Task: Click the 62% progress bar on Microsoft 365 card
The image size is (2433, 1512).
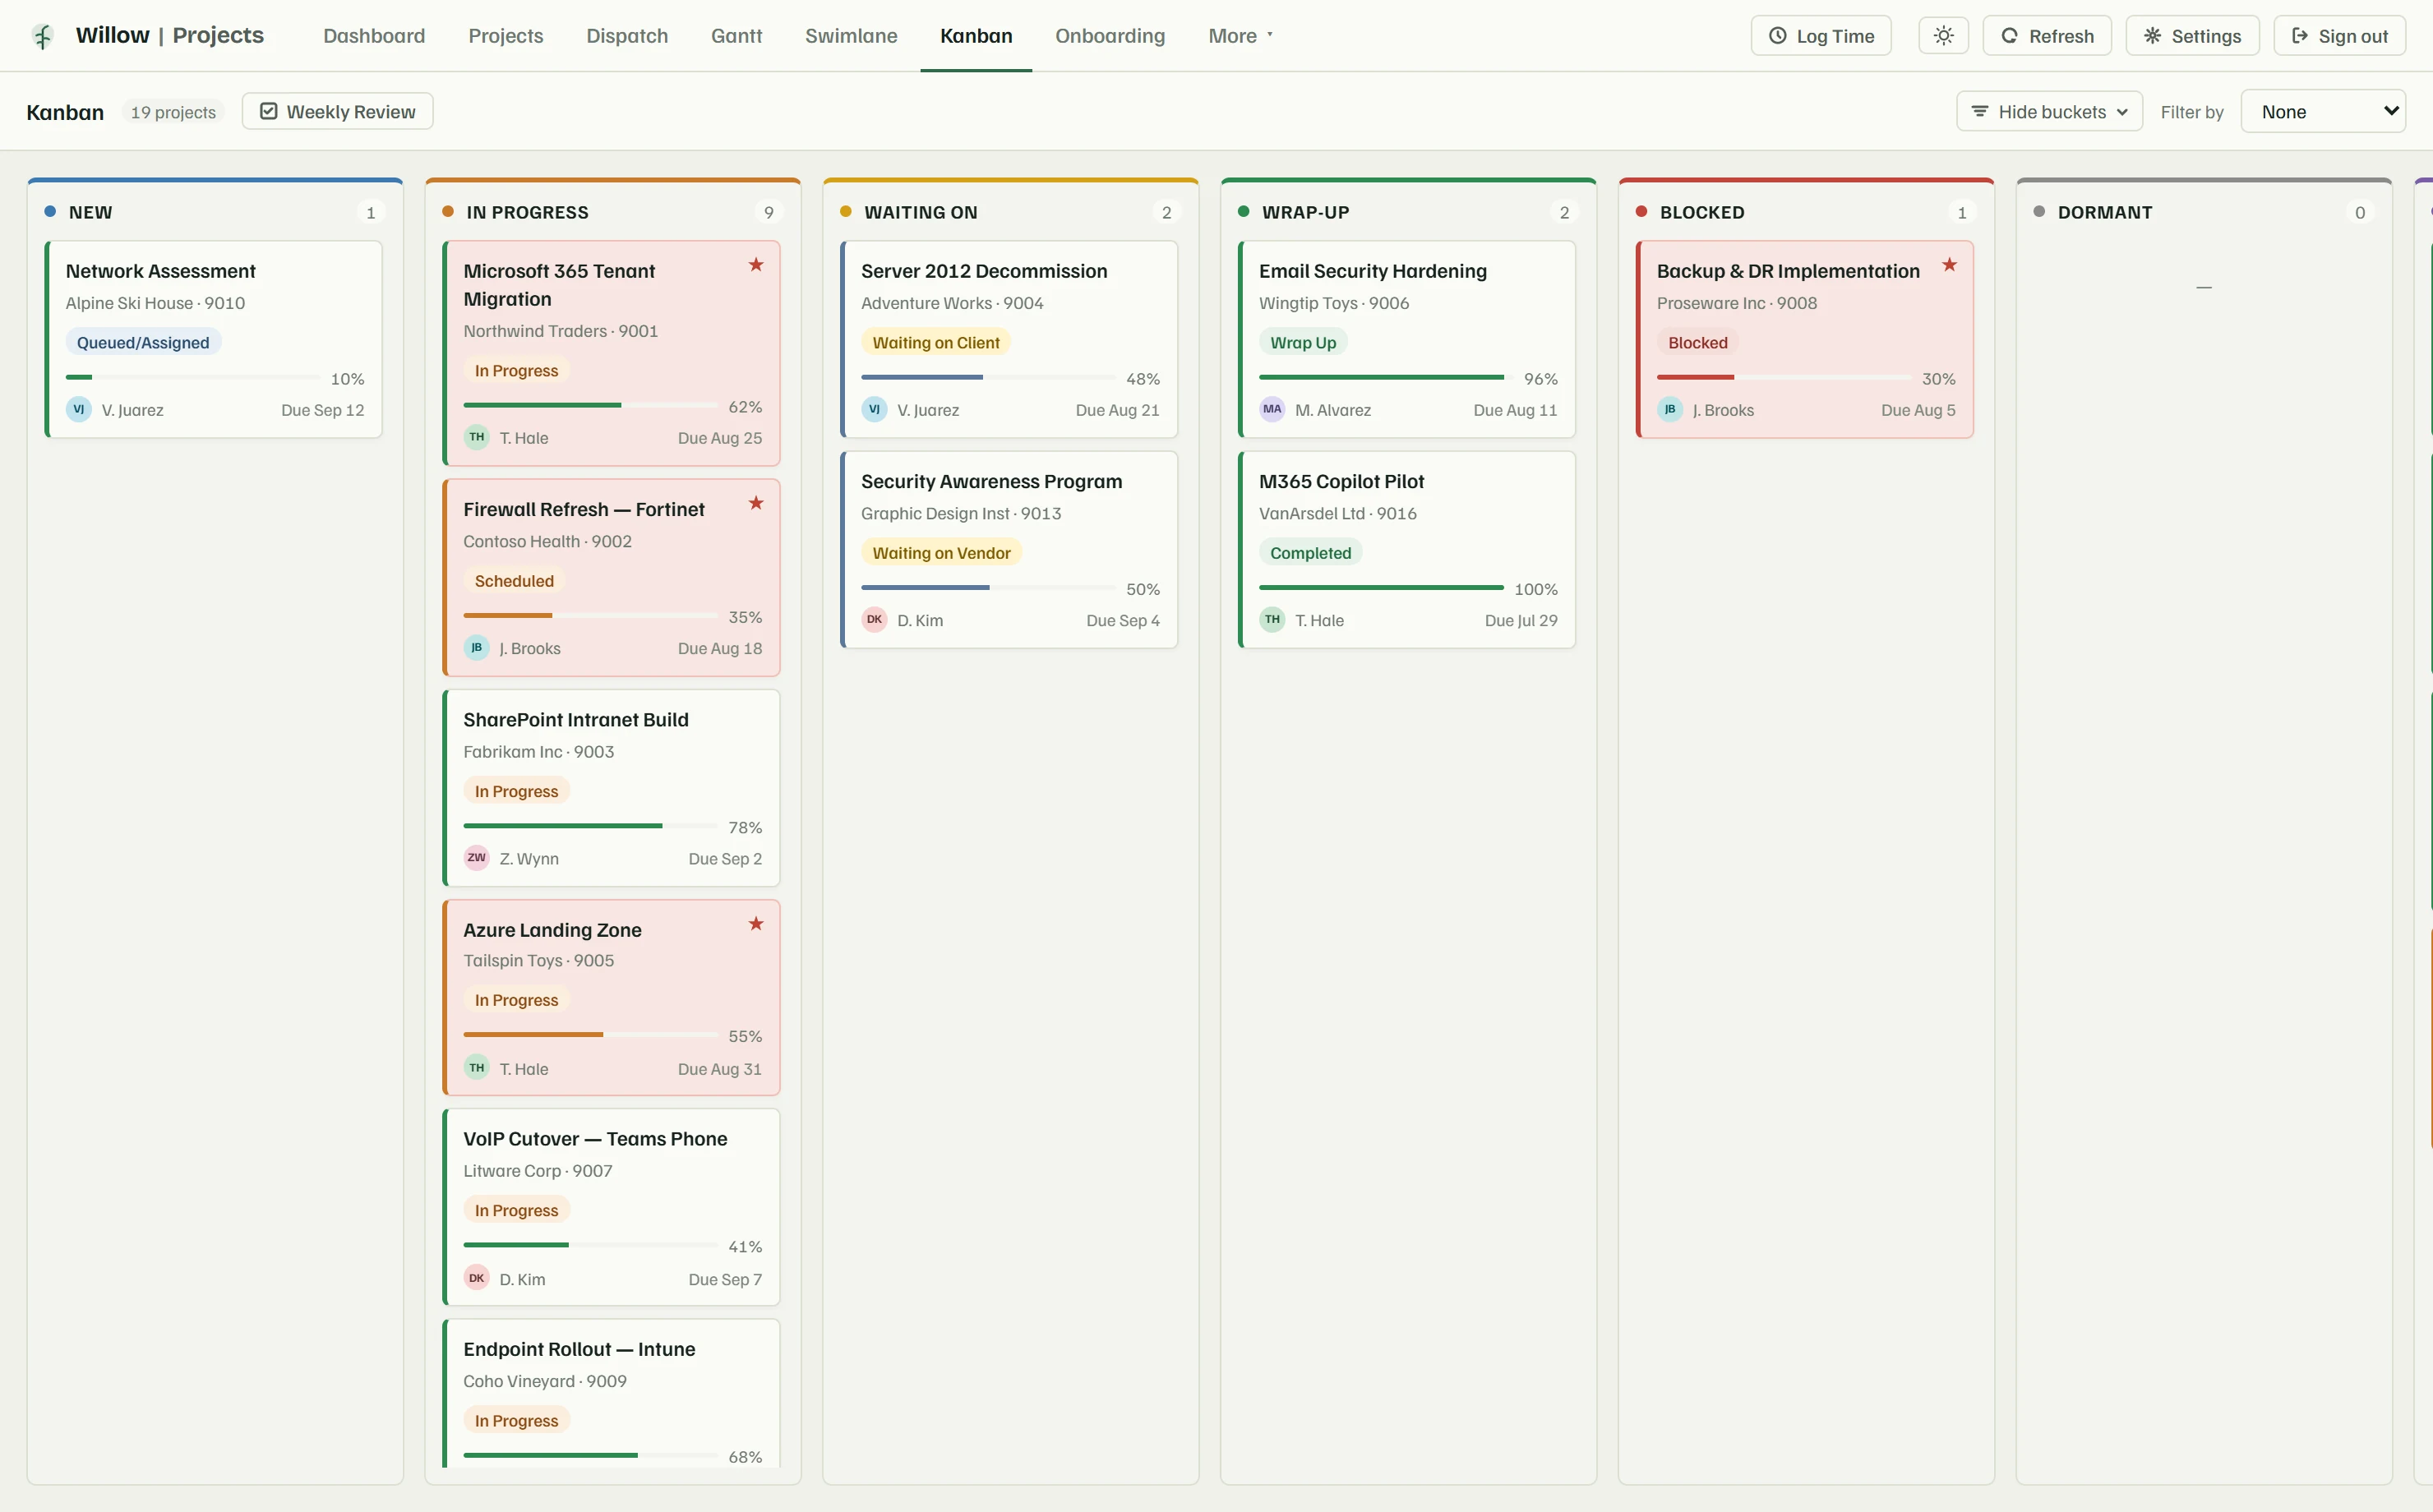Action: coord(590,405)
